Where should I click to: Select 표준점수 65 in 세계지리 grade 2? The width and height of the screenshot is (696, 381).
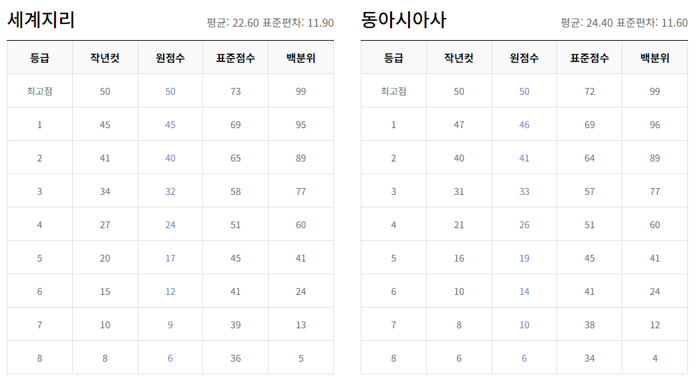tap(236, 158)
